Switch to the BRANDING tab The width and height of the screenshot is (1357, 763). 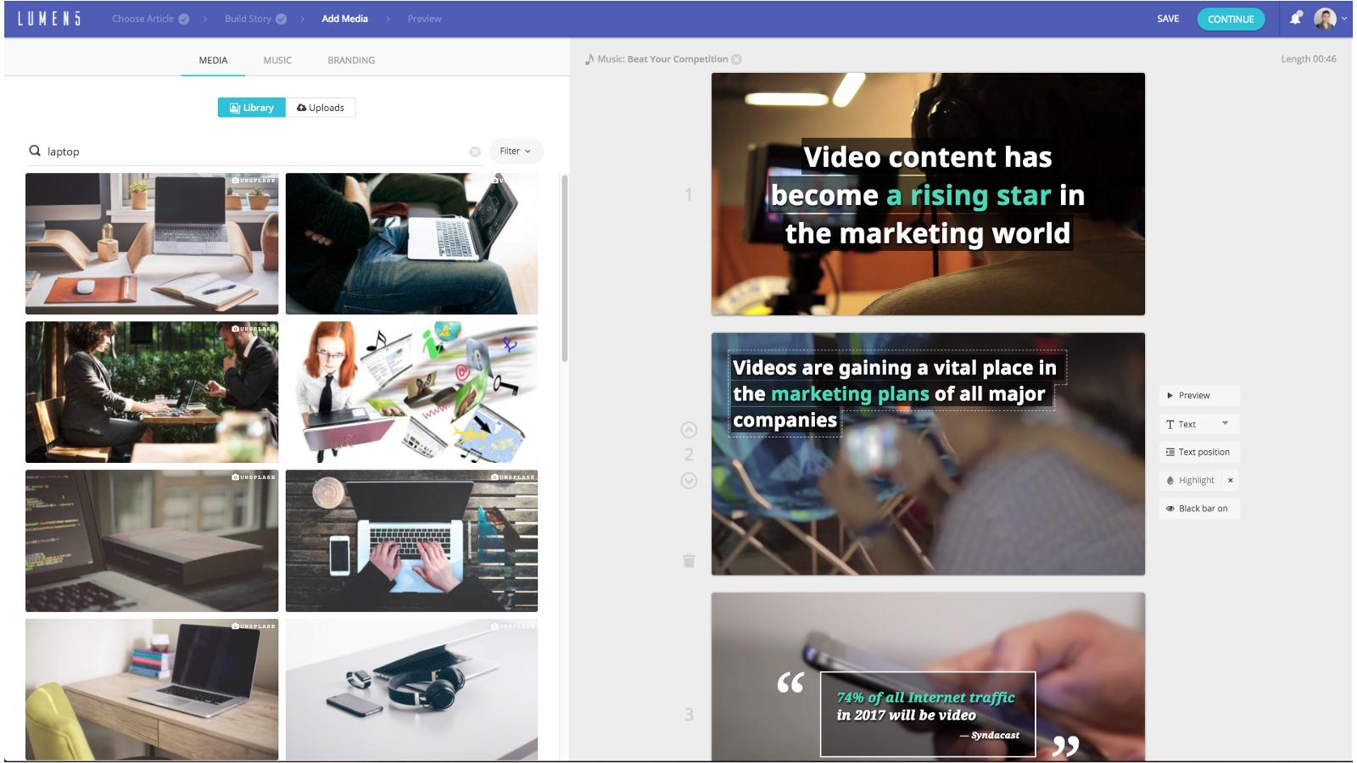(351, 60)
